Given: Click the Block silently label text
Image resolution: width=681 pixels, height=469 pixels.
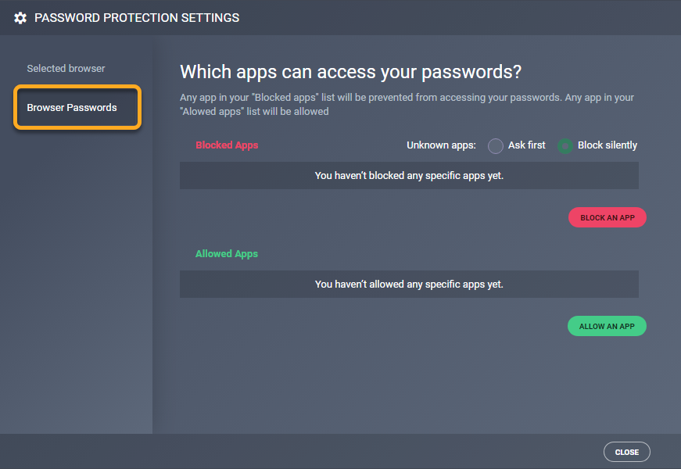Looking at the screenshot, I should click(x=608, y=145).
